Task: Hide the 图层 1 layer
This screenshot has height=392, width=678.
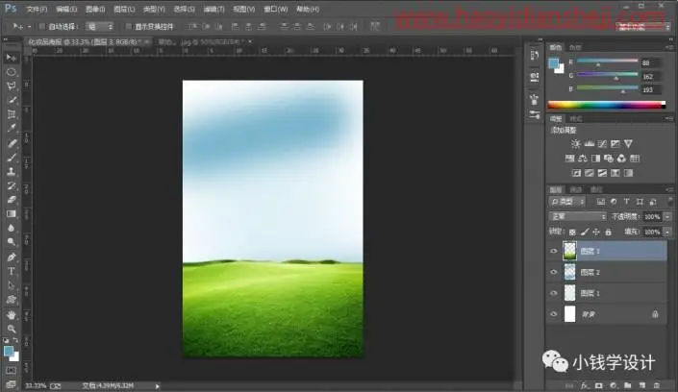Action: [554, 293]
